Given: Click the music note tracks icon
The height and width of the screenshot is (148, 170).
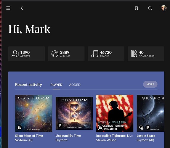Looking at the screenshot, I should point(95,54).
